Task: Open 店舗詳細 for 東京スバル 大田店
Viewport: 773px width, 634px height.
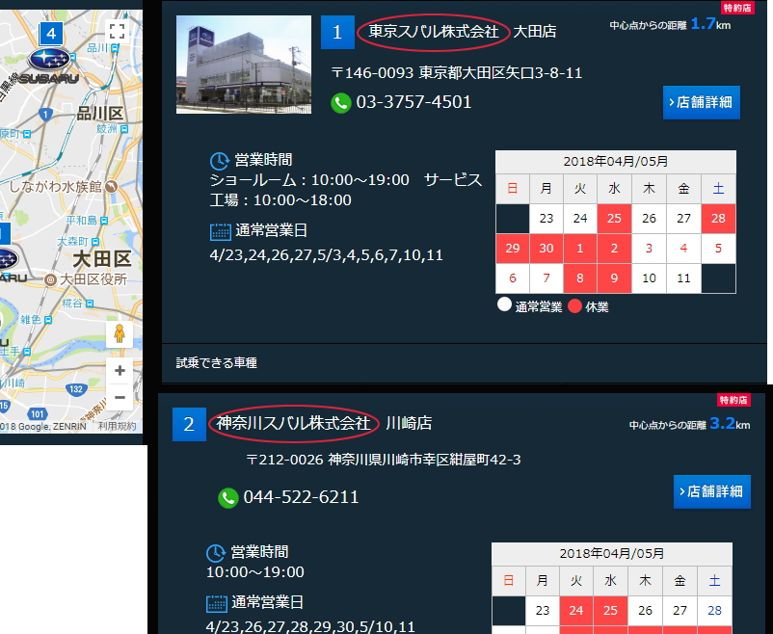Action: [701, 102]
